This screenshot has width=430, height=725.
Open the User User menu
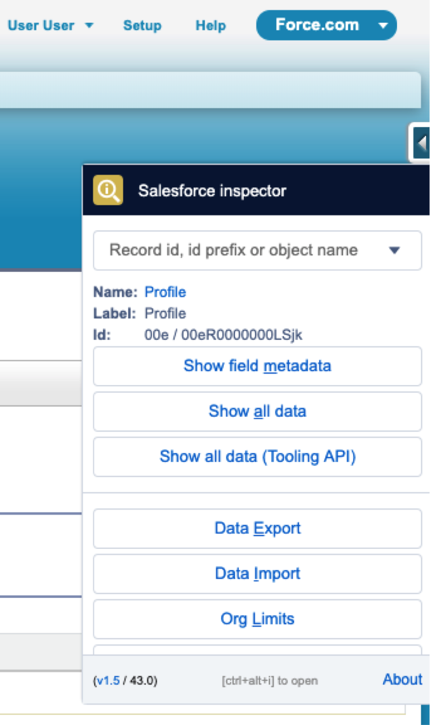[x=50, y=25]
